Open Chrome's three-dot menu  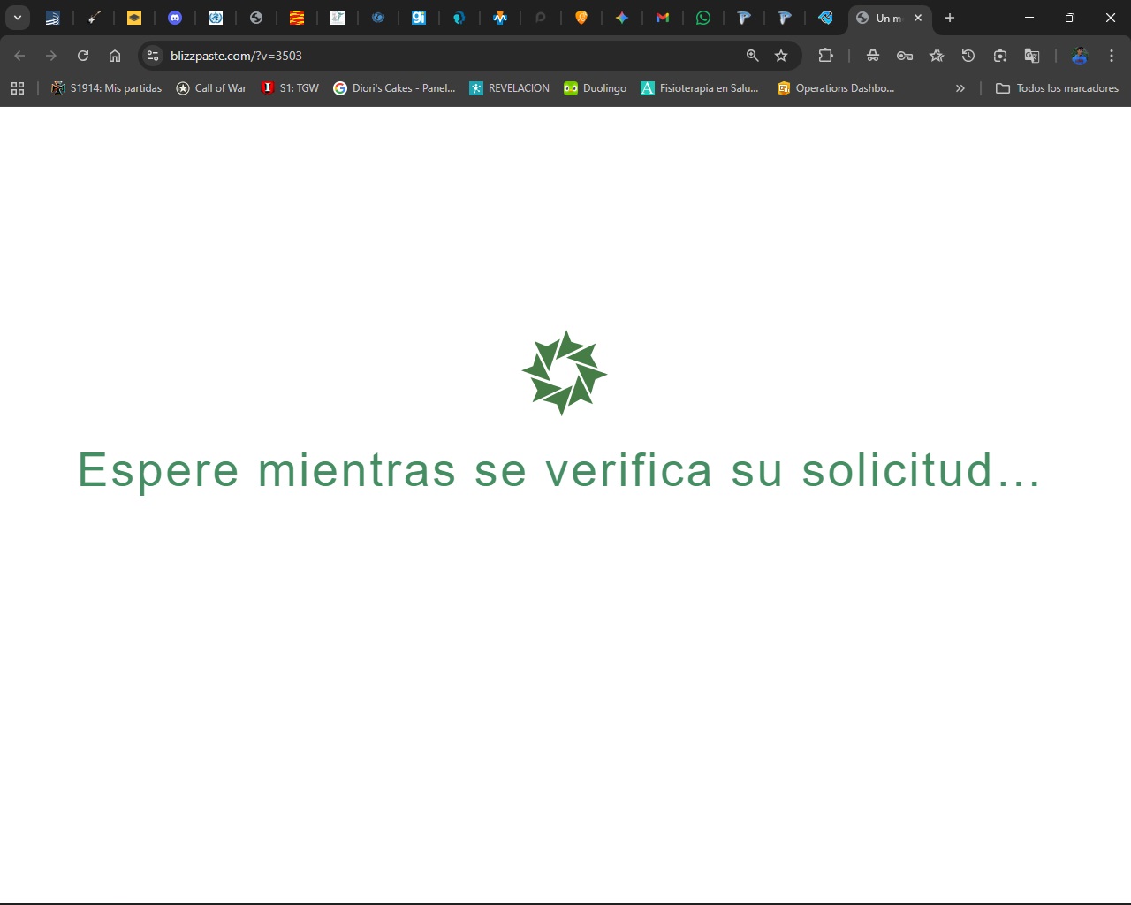click(1112, 56)
